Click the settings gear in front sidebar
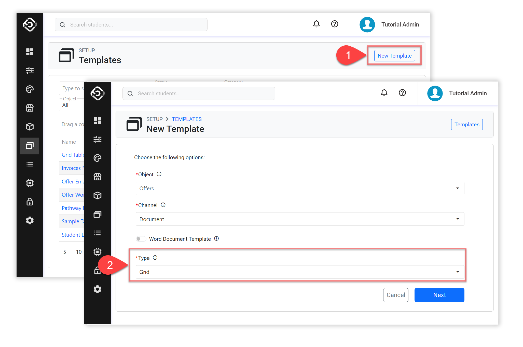The image size is (523, 347). (x=98, y=289)
